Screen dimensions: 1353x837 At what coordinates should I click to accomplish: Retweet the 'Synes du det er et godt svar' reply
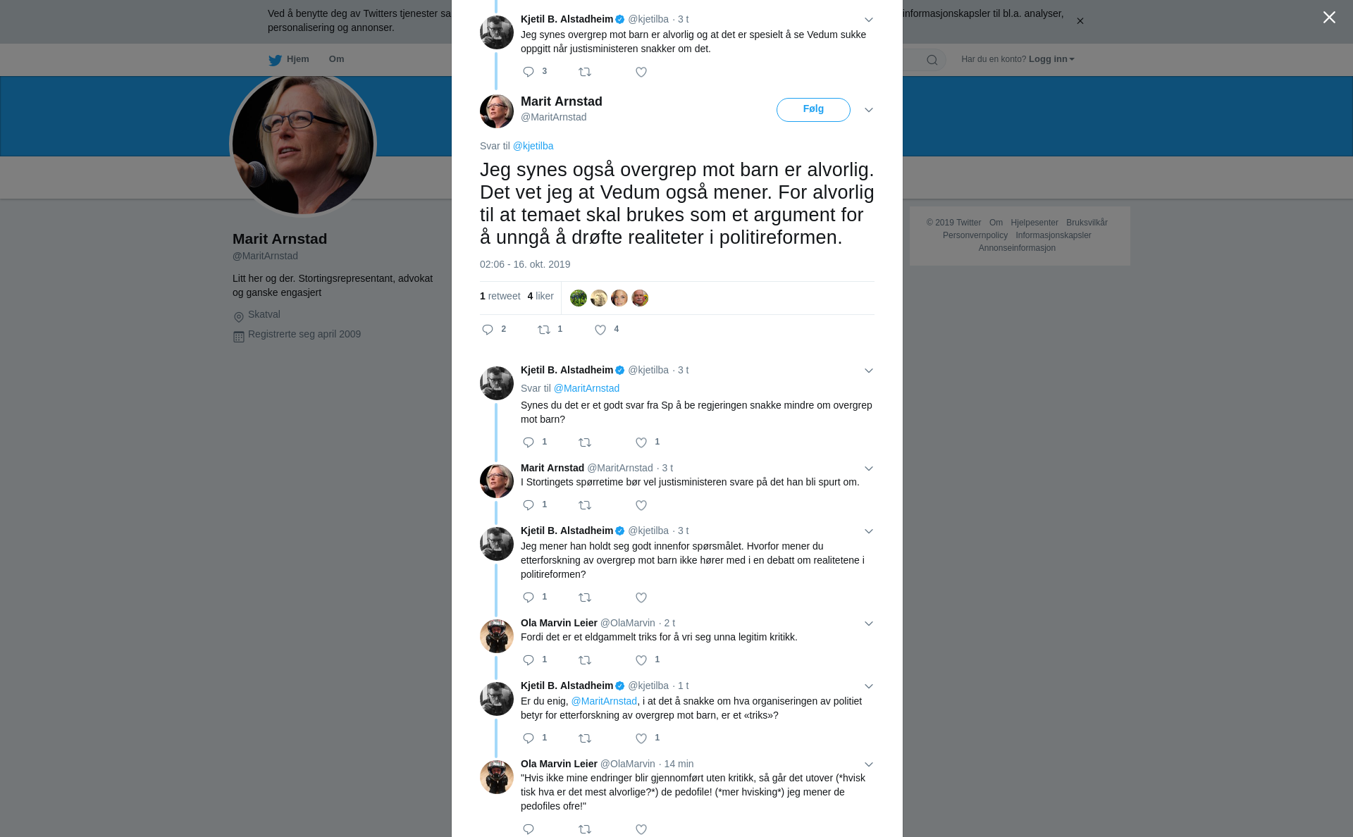tap(585, 442)
